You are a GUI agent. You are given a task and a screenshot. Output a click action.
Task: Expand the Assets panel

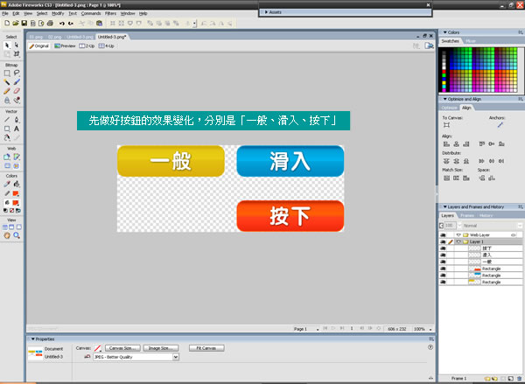266,12
